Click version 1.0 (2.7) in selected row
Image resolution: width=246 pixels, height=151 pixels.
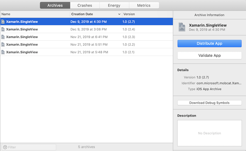129,22
